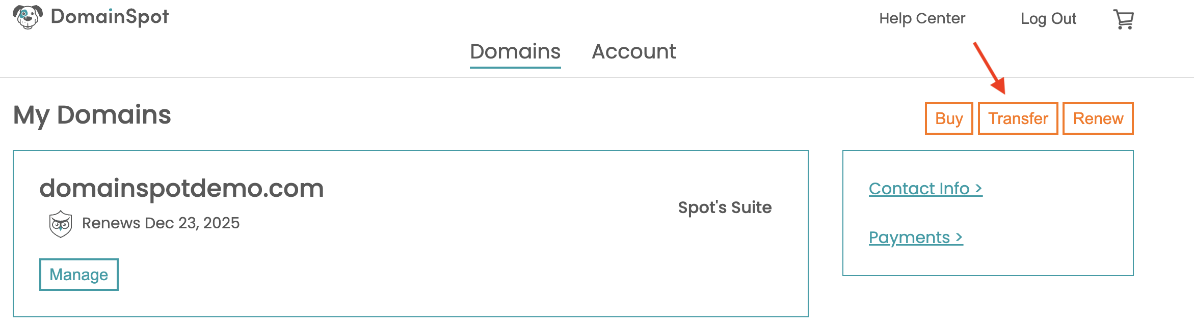Click the owl shield privacy icon

pos(61,224)
